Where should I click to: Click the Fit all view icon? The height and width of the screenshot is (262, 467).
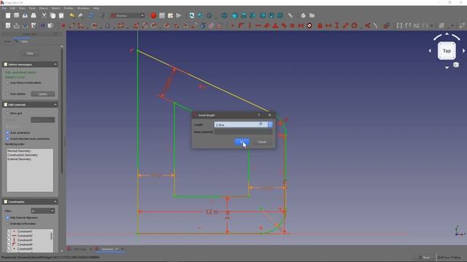point(192,15)
